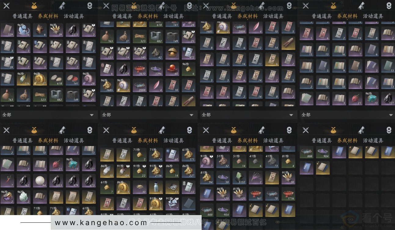The height and width of the screenshot is (230, 395).
Task: Select the blue booklet item with count 472
Action: point(189,53)
